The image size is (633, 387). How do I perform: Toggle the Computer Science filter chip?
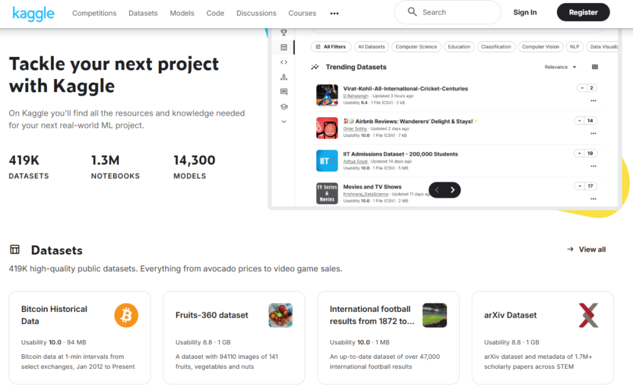[416, 47]
